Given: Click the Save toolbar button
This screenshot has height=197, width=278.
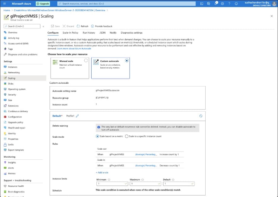Looking at the screenshot, I should (55, 26).
